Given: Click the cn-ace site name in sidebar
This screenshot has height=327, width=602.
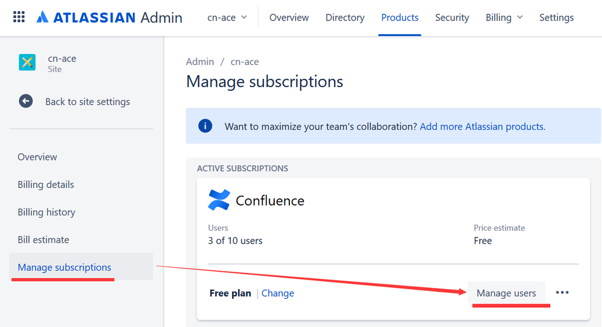Looking at the screenshot, I should [x=62, y=58].
